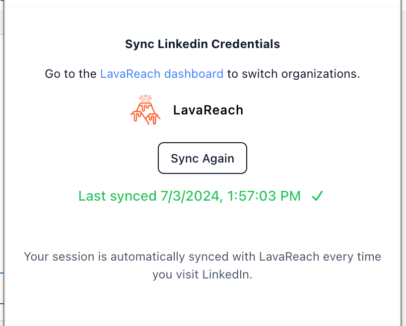406x326 pixels.
Task: Select the LavaReach organization name beside logo
Action: click(x=208, y=110)
